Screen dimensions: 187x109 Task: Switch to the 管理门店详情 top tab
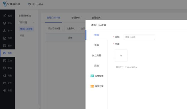(x=53, y=18)
